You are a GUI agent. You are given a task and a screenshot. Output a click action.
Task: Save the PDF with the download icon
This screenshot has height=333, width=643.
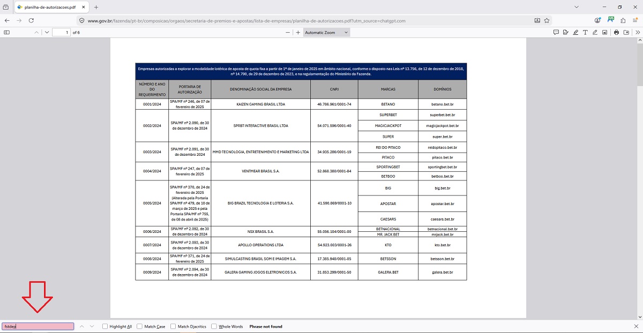point(626,32)
